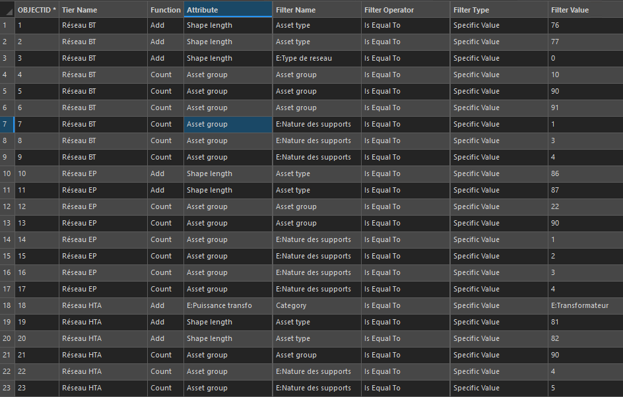Select row 23 using its row header

(7, 388)
